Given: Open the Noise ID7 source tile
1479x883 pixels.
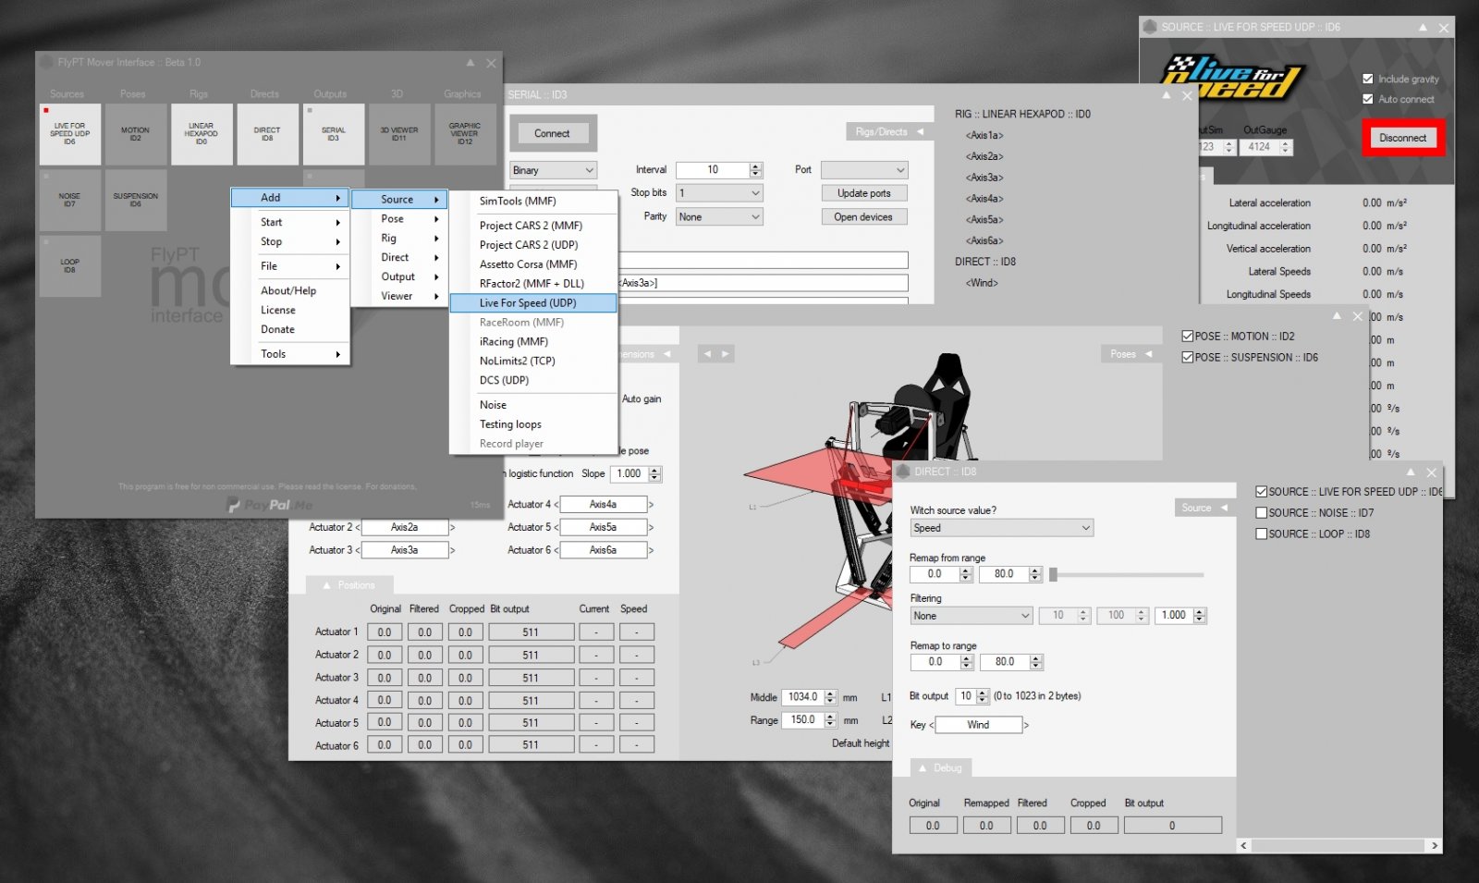Looking at the screenshot, I should click(x=70, y=200).
